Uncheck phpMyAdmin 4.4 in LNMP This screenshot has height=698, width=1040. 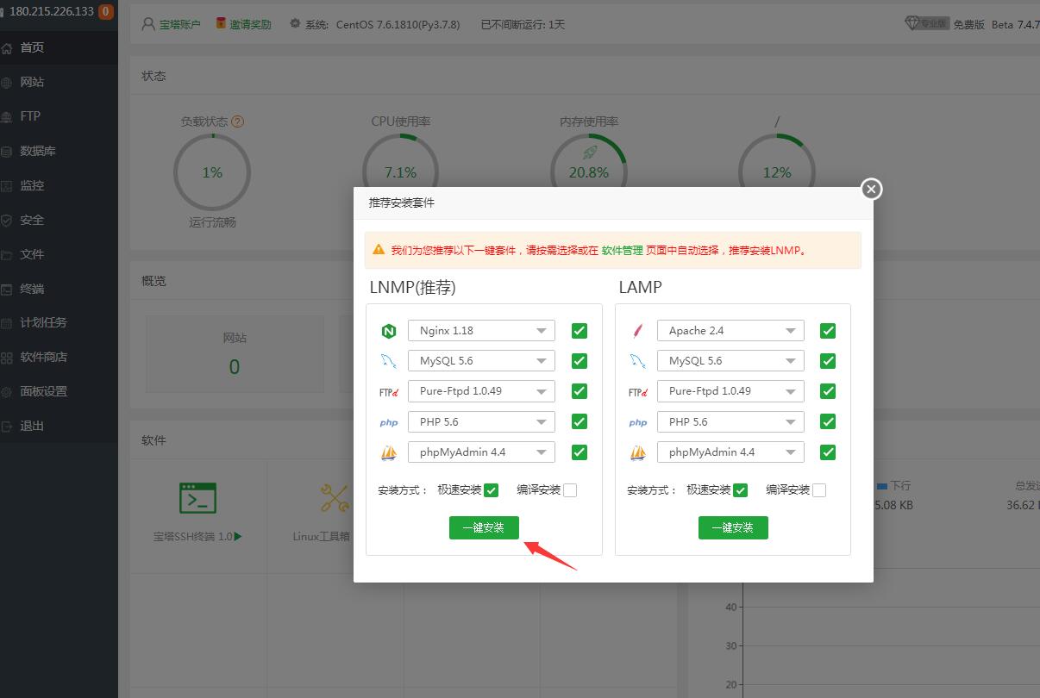[x=580, y=452]
